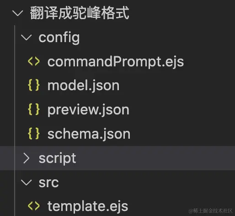This screenshot has width=235, height=216.
Task: Select the src folder name
Action: point(48,183)
